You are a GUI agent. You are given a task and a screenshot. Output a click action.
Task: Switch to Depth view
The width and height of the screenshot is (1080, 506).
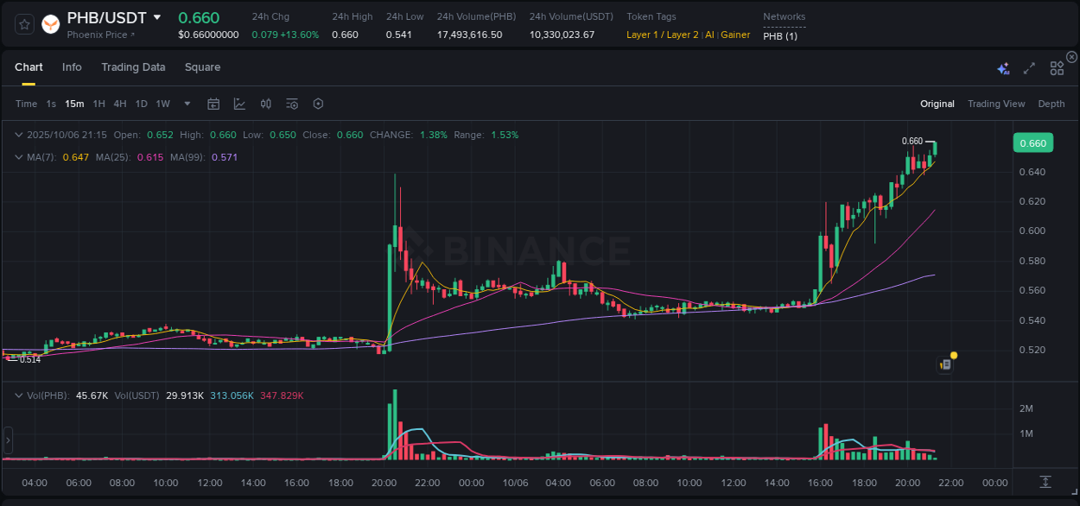1051,104
